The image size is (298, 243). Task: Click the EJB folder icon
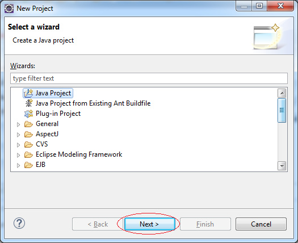(x=28, y=165)
